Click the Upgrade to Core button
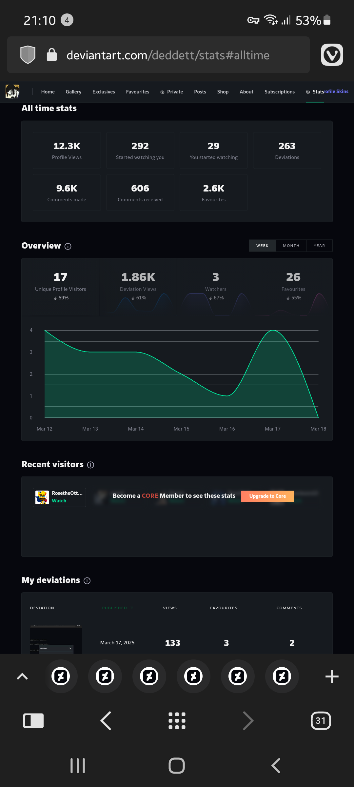Screen dimensions: 354x787 pos(267,496)
